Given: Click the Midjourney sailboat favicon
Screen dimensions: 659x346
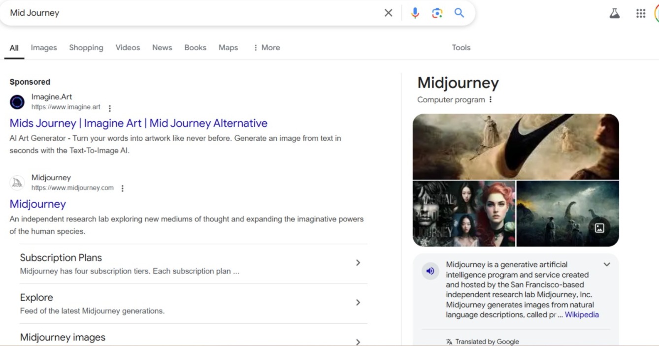Looking at the screenshot, I should click(17, 182).
